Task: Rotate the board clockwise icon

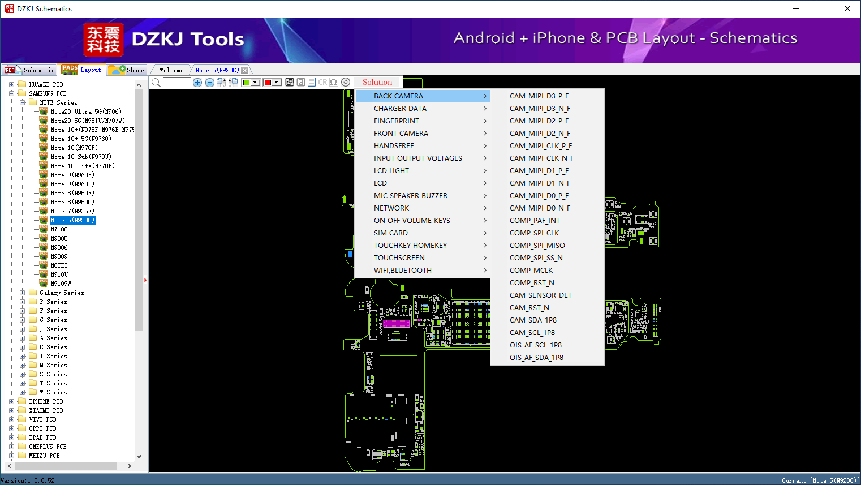Action: pyautogui.click(x=221, y=83)
